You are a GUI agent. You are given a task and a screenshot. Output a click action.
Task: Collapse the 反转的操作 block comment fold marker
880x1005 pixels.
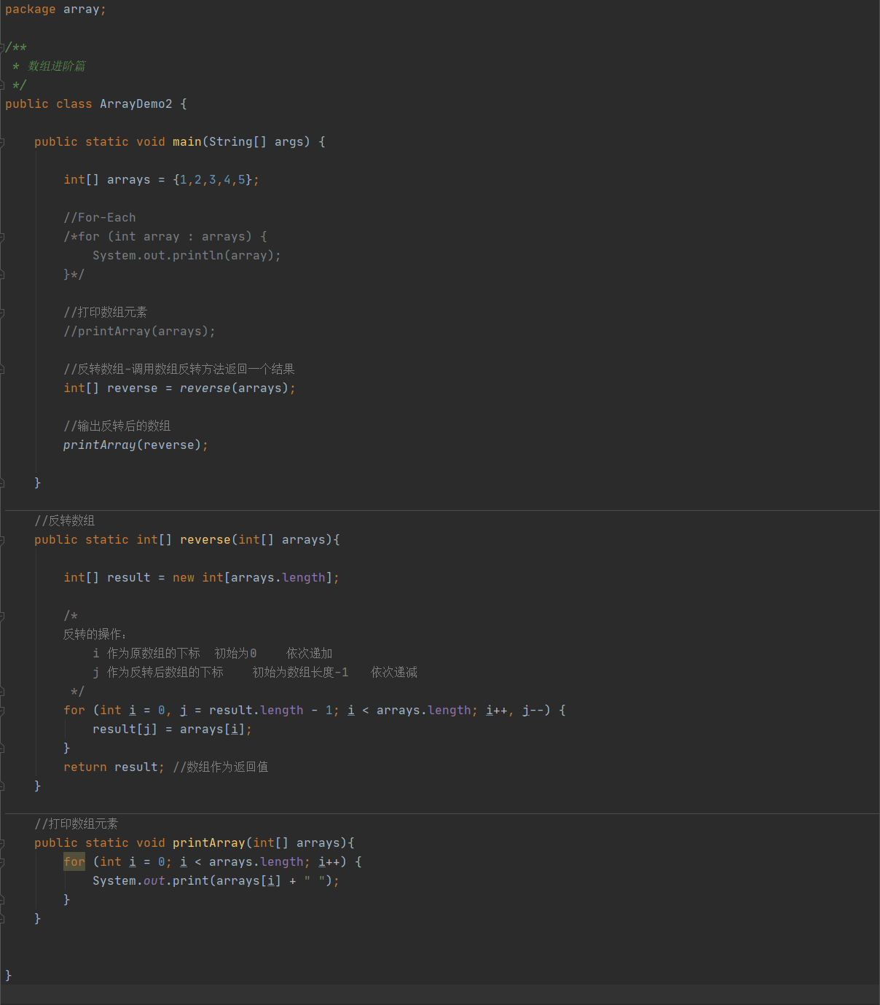pos(2,616)
